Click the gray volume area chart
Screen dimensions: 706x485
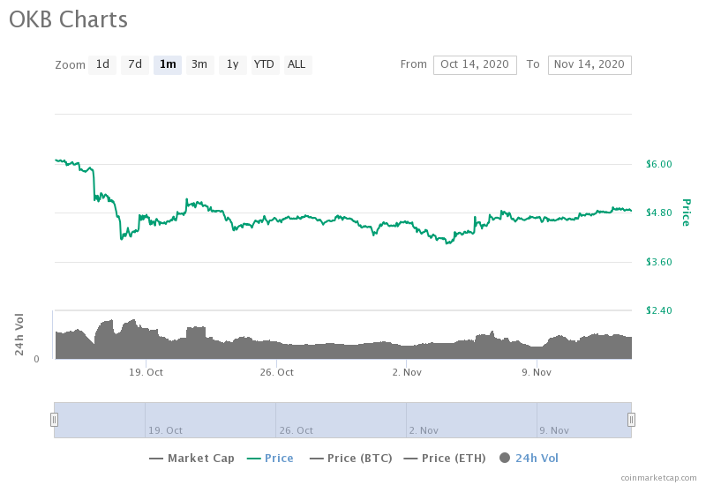(x=353, y=351)
